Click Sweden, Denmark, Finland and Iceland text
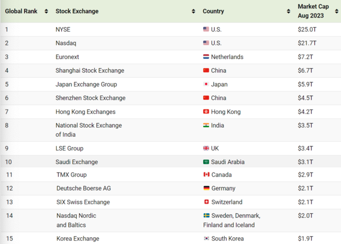Screen dimensions: 341x244 (x=232, y=220)
